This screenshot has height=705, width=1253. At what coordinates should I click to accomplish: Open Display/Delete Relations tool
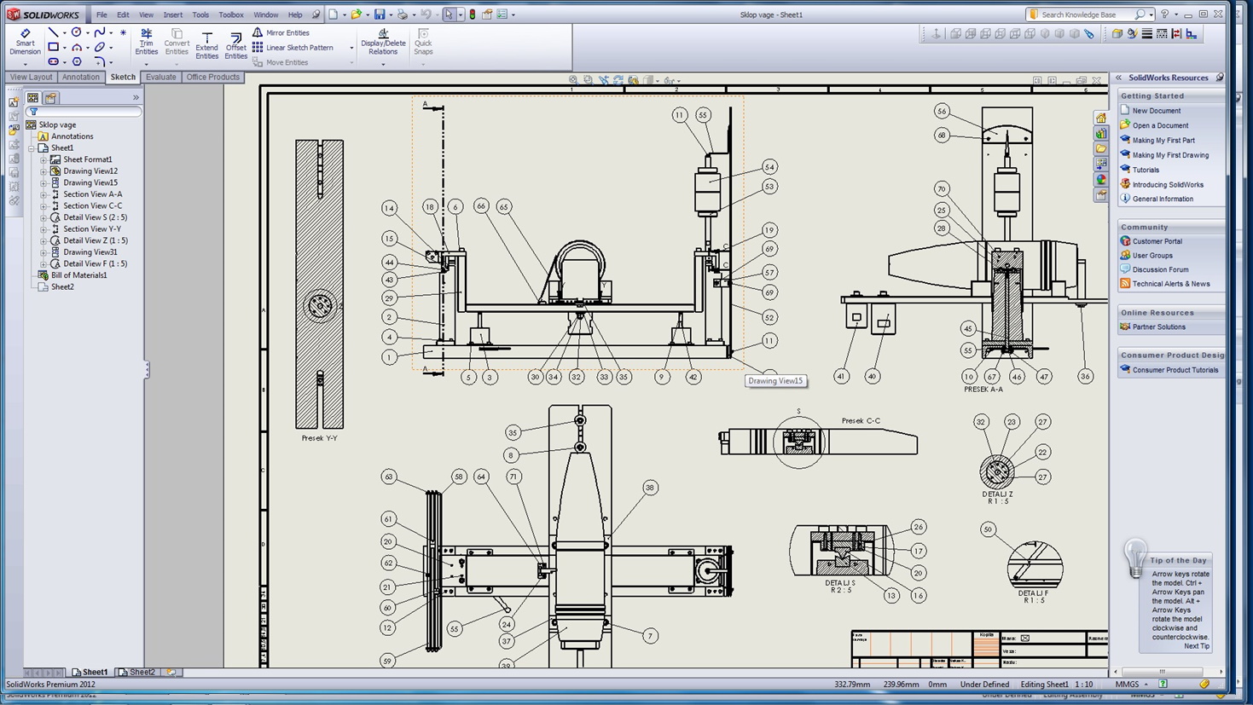point(383,43)
